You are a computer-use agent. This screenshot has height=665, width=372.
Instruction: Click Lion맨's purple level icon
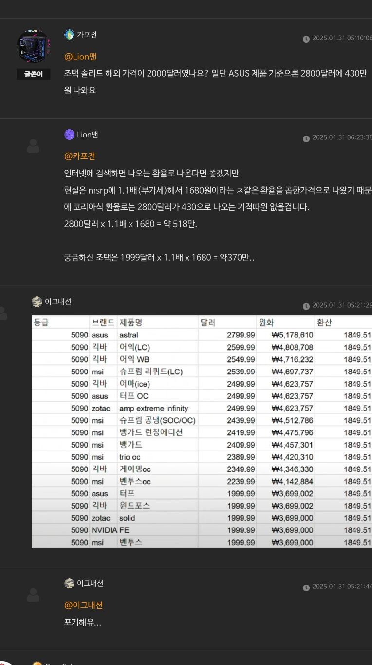(x=69, y=135)
